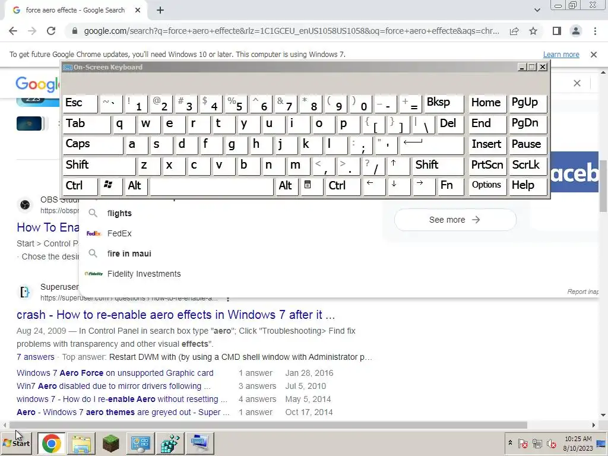Click the PrtScn key on the on-screen keyboard
The width and height of the screenshot is (608, 456).
pos(487,166)
